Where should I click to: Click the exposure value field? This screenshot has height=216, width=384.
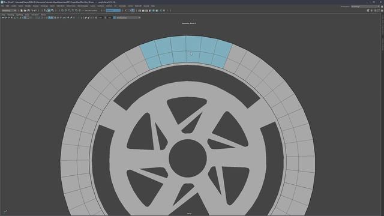[x=100, y=17]
